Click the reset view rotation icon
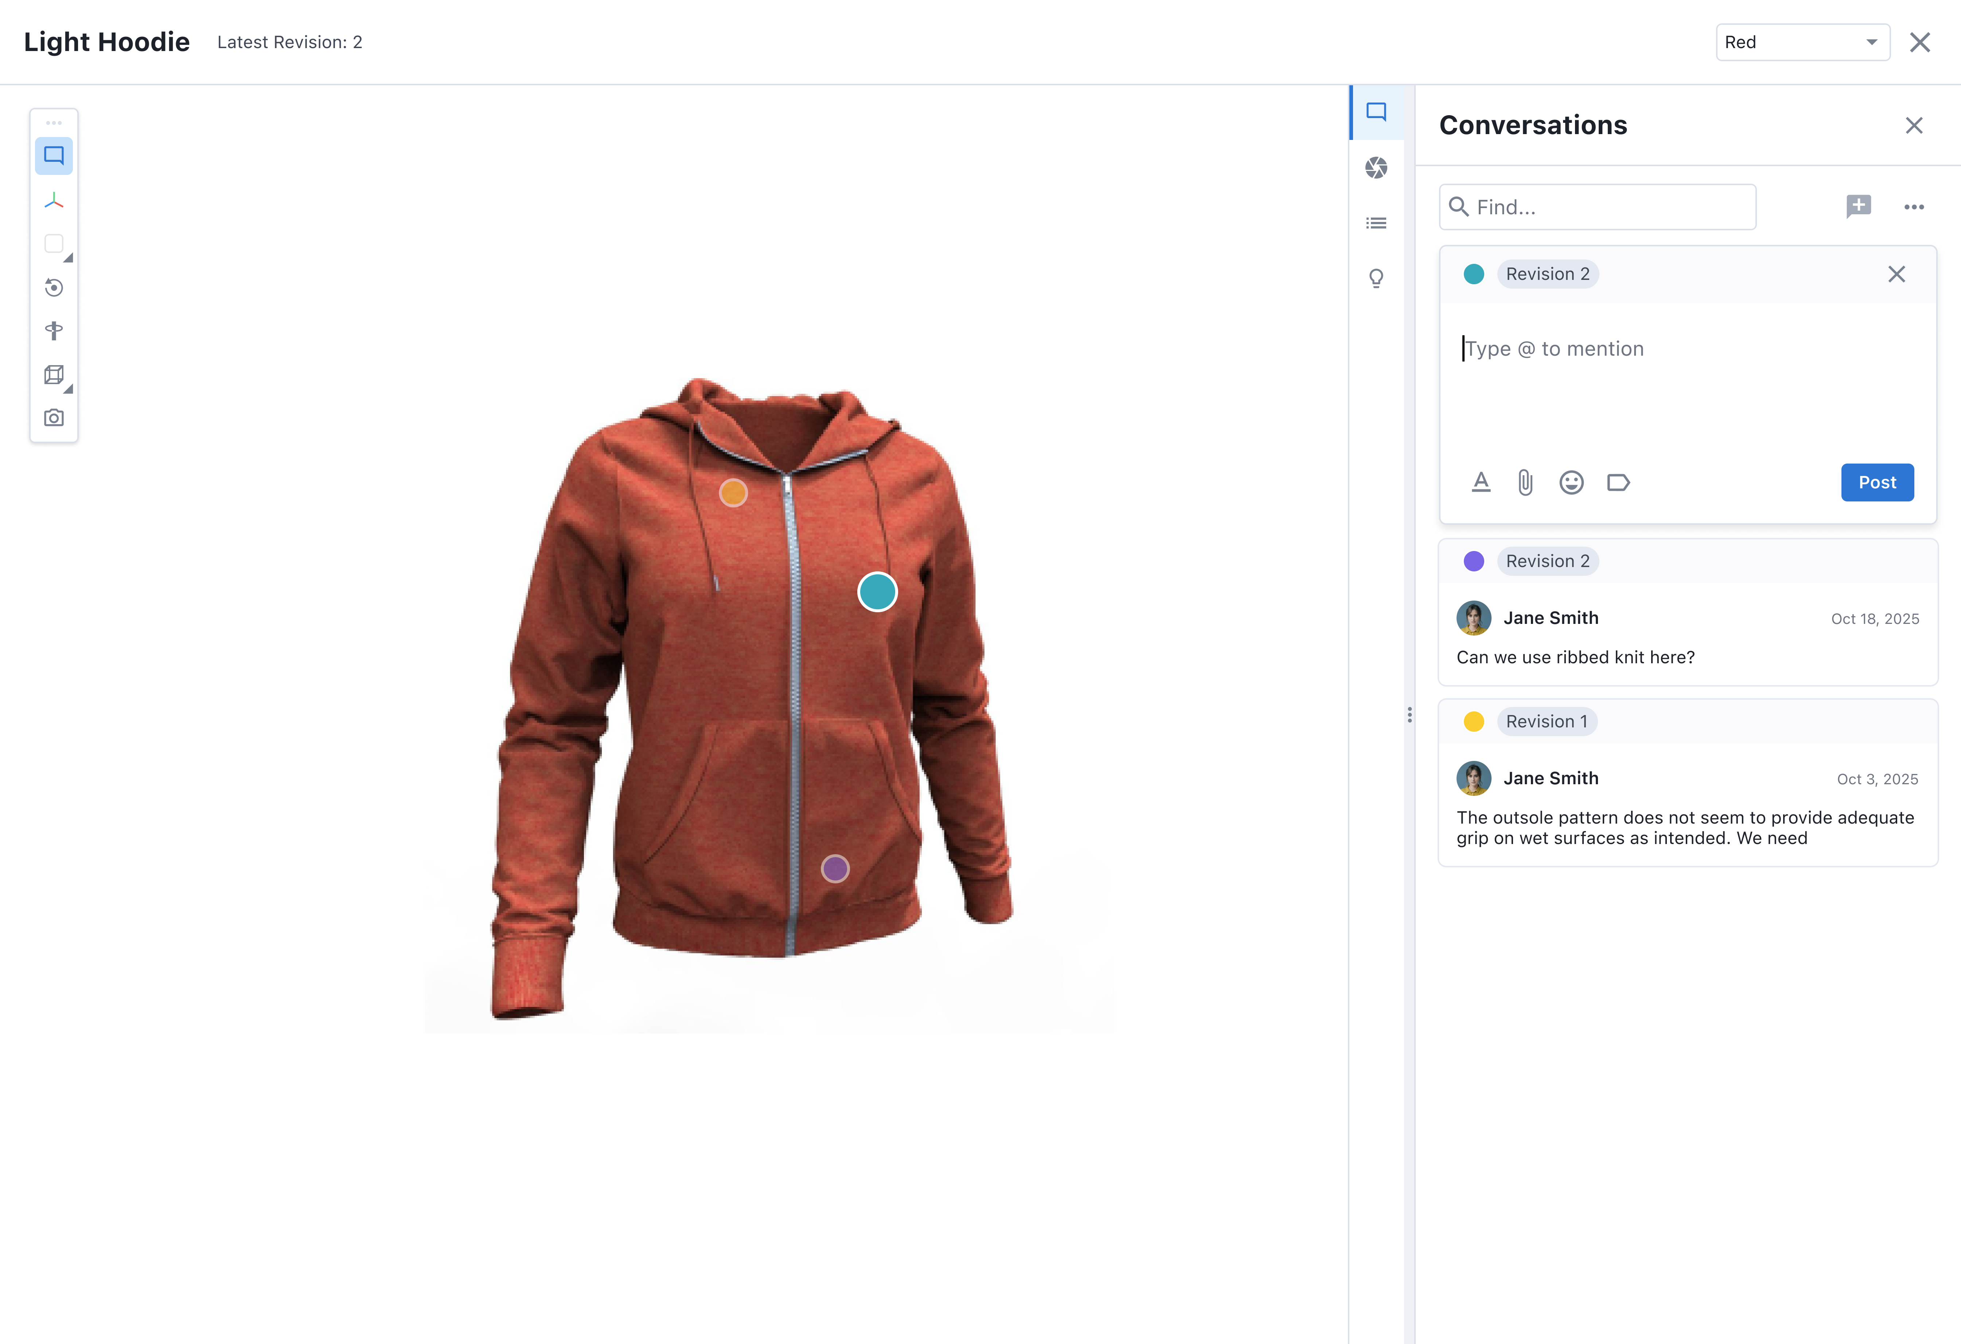Screen dimensions: 1961x1344 click(54, 288)
